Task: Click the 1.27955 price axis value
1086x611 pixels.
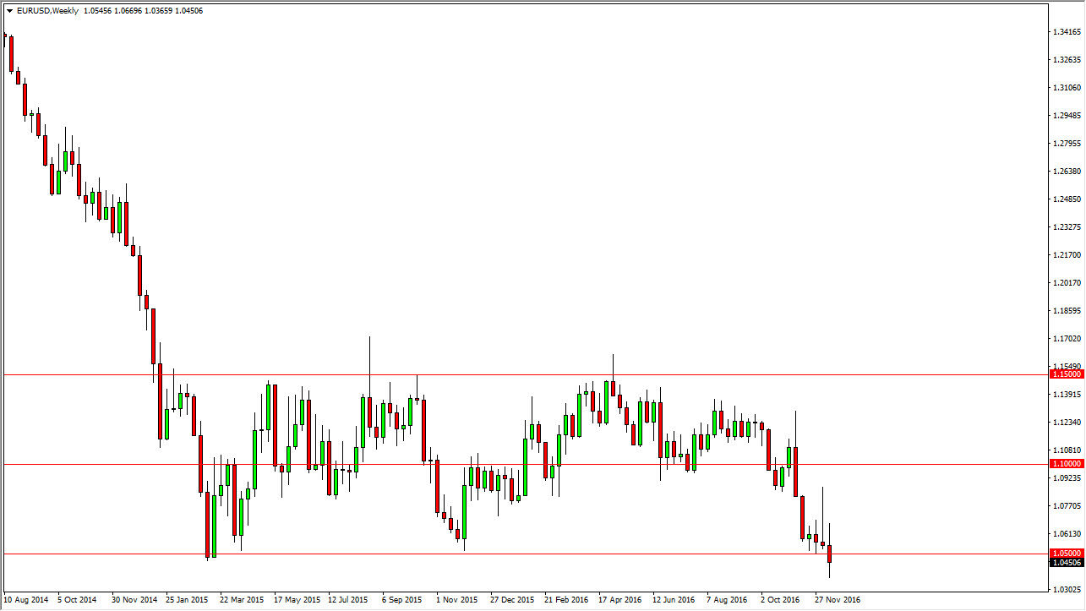Action: [x=1067, y=144]
